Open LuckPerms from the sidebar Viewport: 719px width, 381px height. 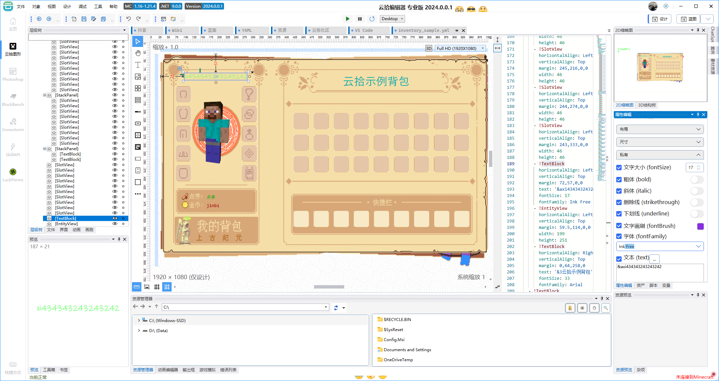13,175
